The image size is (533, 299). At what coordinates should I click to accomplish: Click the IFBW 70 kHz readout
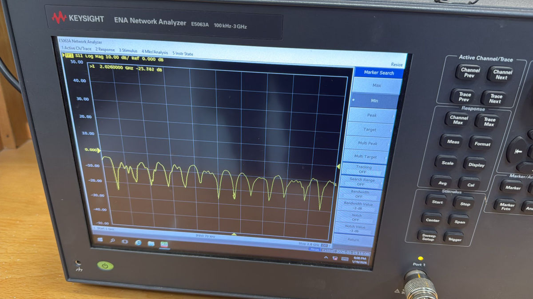point(205,236)
